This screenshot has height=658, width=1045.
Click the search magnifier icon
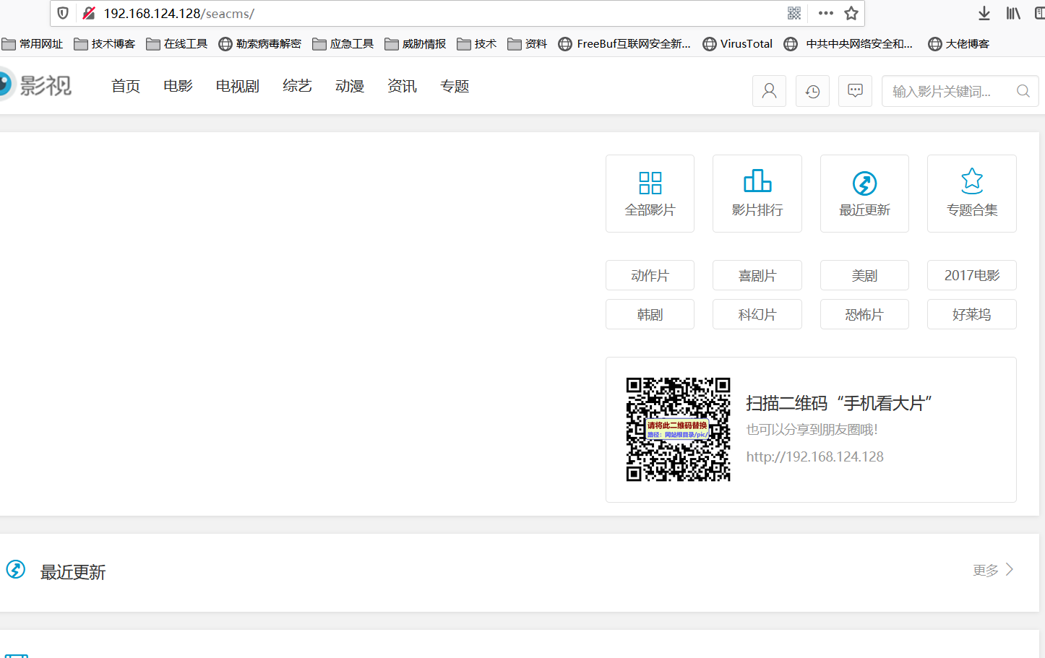point(1023,91)
